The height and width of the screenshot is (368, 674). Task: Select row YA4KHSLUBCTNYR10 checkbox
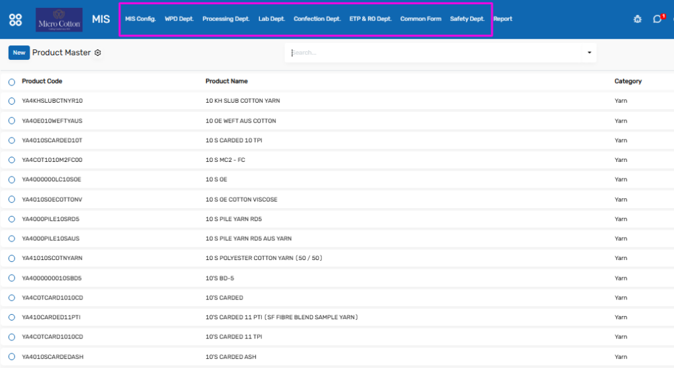[12, 101]
